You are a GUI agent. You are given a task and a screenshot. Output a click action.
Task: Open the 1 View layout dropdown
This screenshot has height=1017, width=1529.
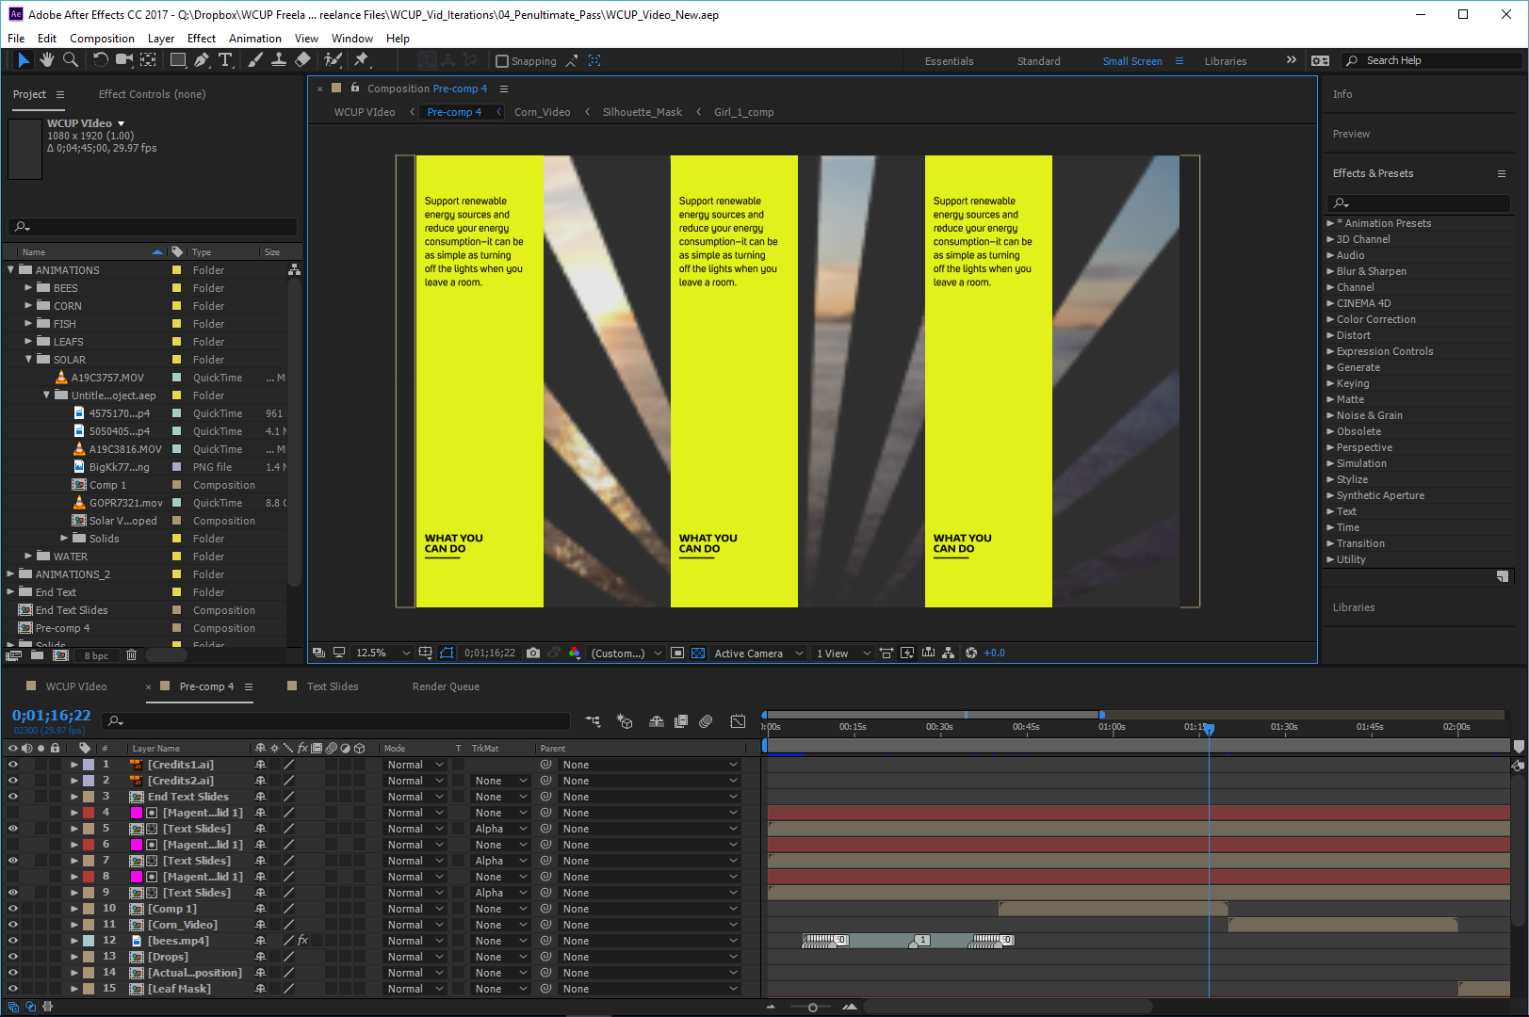pos(843,653)
